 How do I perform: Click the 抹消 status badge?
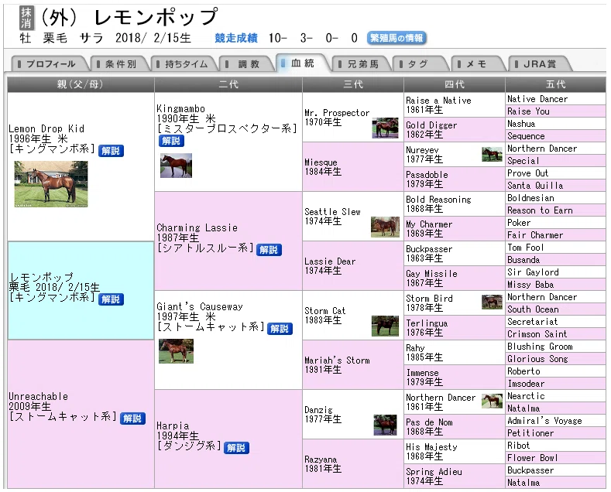coord(26,18)
